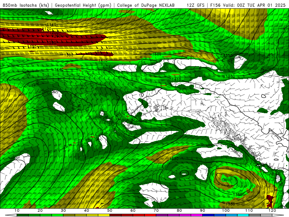
Task: Select the color bar value label 50
Action: pyautogui.click(x=110, y=210)
